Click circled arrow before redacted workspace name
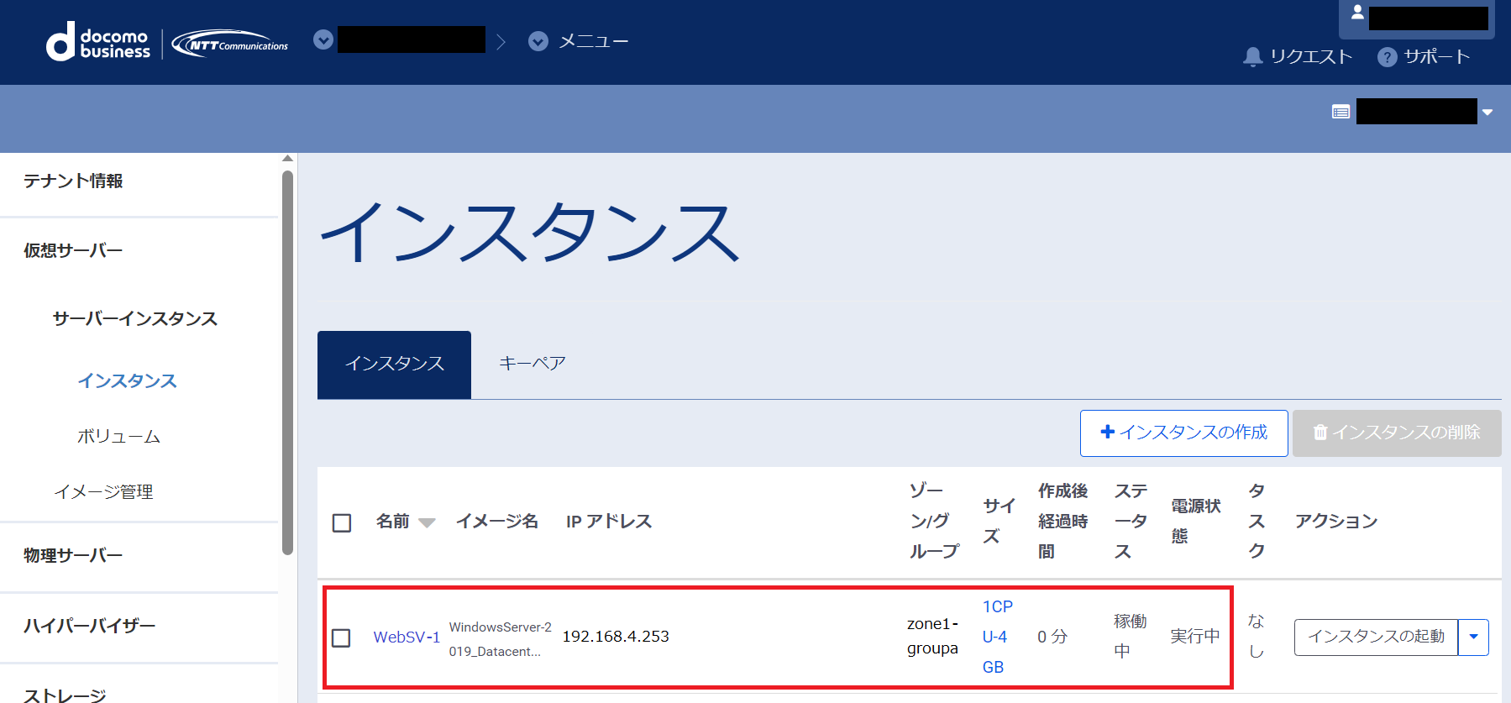The image size is (1511, 703). pyautogui.click(x=323, y=39)
